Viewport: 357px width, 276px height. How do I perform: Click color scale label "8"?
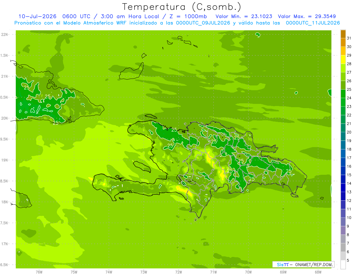point(348,235)
